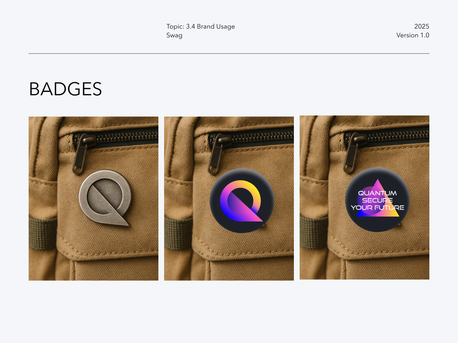Select the Version 1.0 text

point(413,35)
